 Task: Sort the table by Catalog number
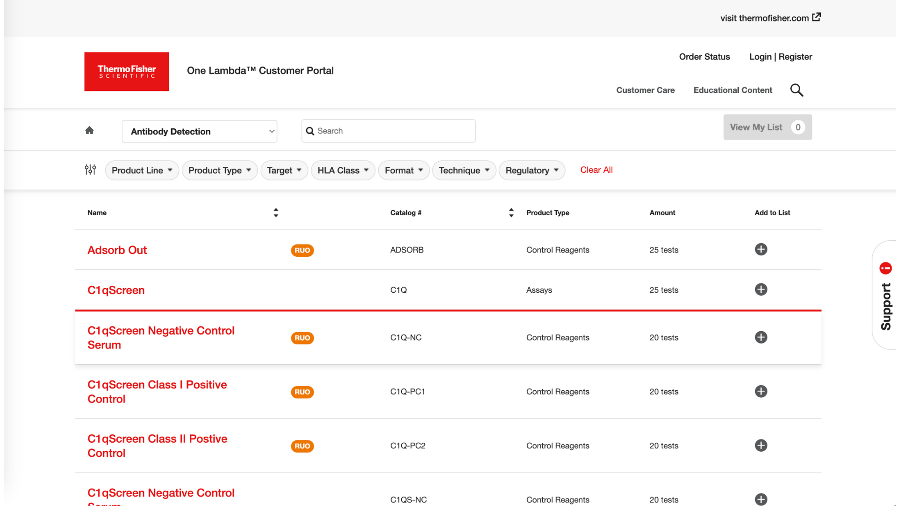coord(511,212)
